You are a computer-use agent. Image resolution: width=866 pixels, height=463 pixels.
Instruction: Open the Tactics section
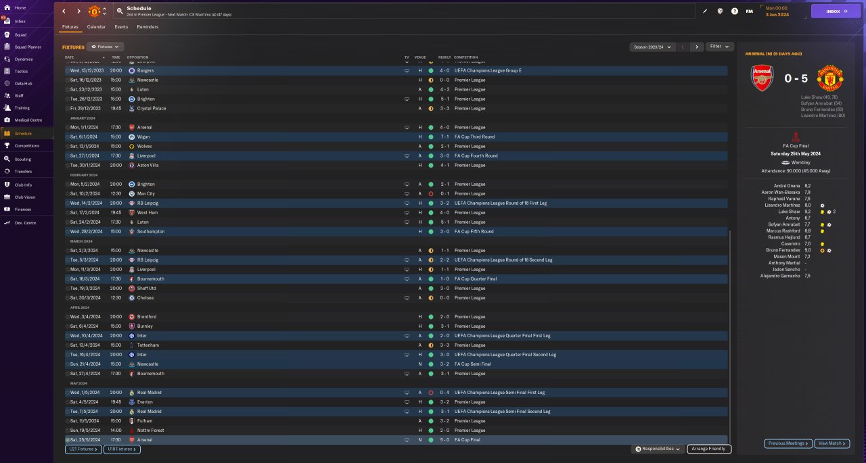[x=25, y=71]
